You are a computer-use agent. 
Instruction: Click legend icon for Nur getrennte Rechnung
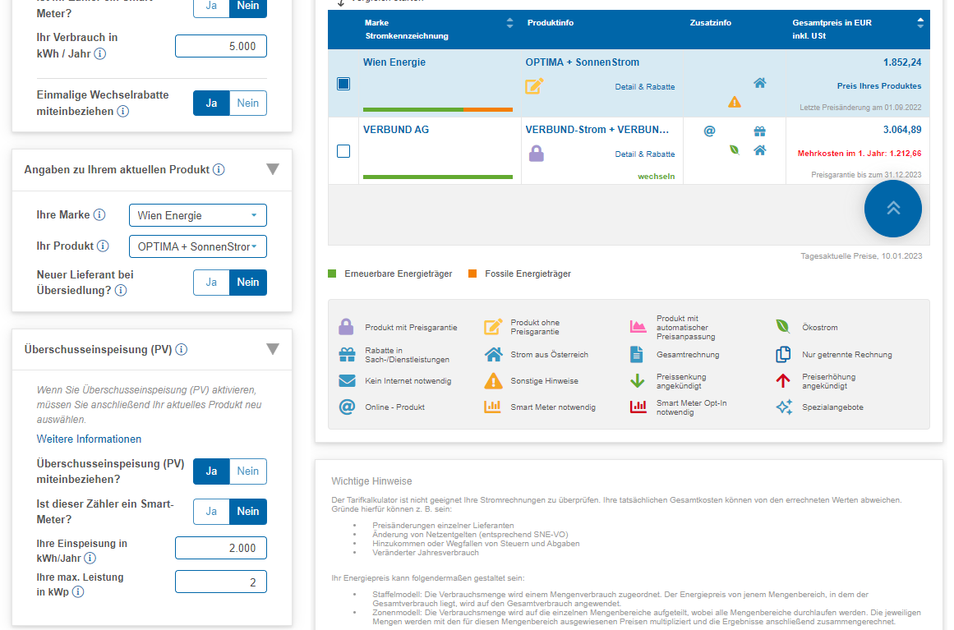tap(783, 355)
